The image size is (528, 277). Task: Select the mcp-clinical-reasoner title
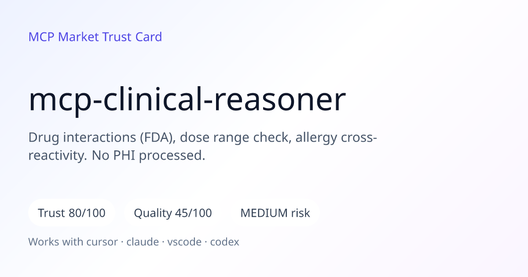pyautogui.click(x=187, y=101)
